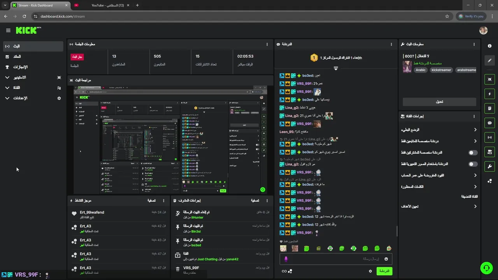Collapse the pinned gift leaderboard arrow in chat
This screenshot has width=498, height=280.
(336, 68)
